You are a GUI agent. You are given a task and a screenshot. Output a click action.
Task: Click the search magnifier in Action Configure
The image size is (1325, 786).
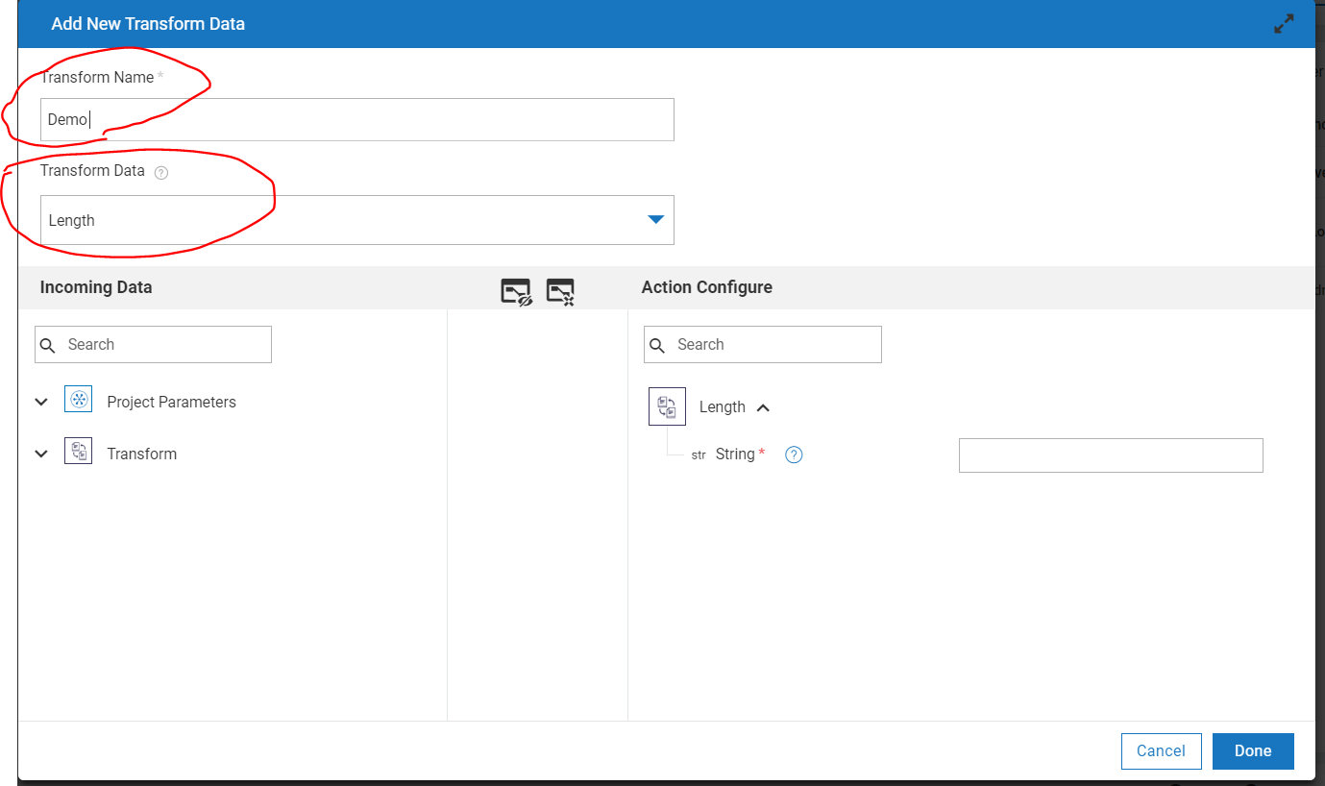point(657,345)
